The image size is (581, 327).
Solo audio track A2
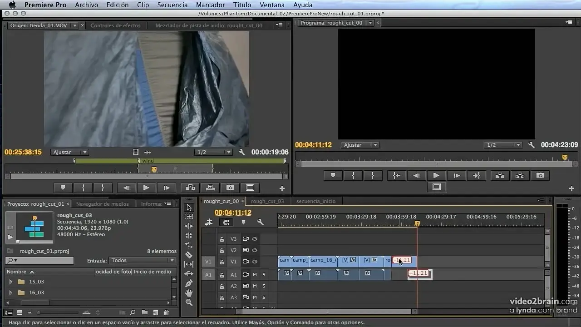(264, 286)
